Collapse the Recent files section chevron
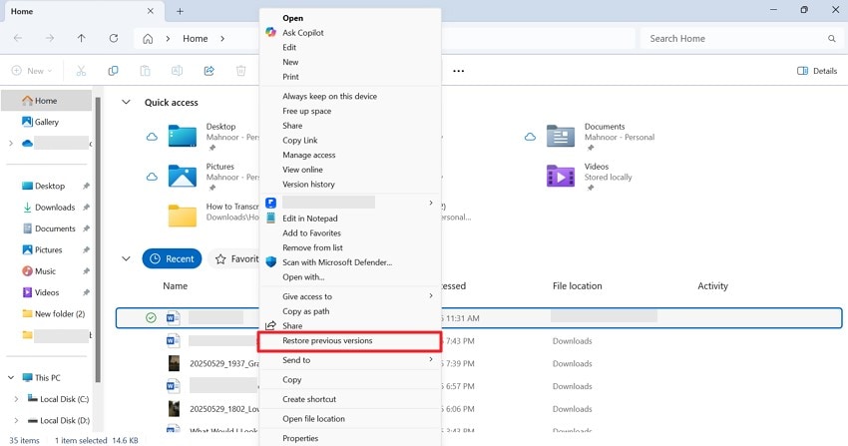 126,258
